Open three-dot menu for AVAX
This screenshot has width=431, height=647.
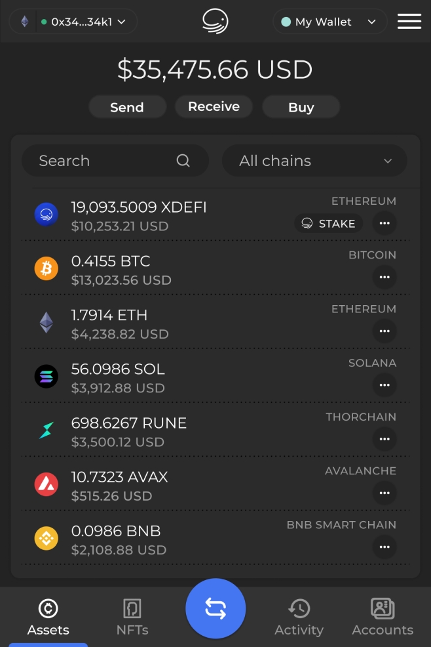pos(384,493)
